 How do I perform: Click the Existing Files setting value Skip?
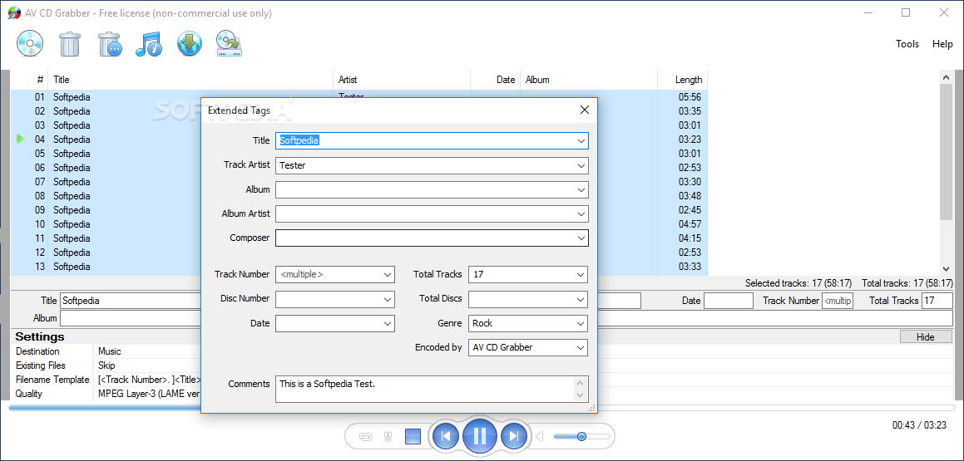click(x=106, y=365)
